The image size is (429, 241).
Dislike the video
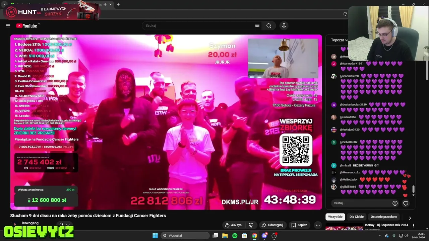251,225
